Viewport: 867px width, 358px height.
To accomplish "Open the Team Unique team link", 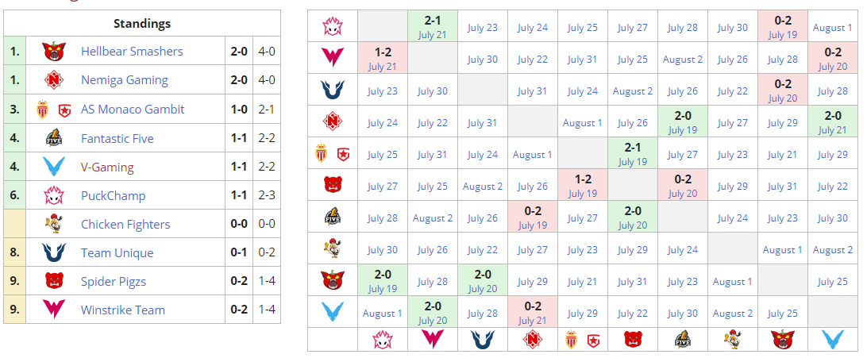I will coord(117,253).
